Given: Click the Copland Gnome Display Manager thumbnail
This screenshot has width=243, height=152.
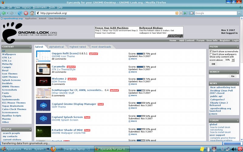Looking at the screenshot, I should [43, 105].
